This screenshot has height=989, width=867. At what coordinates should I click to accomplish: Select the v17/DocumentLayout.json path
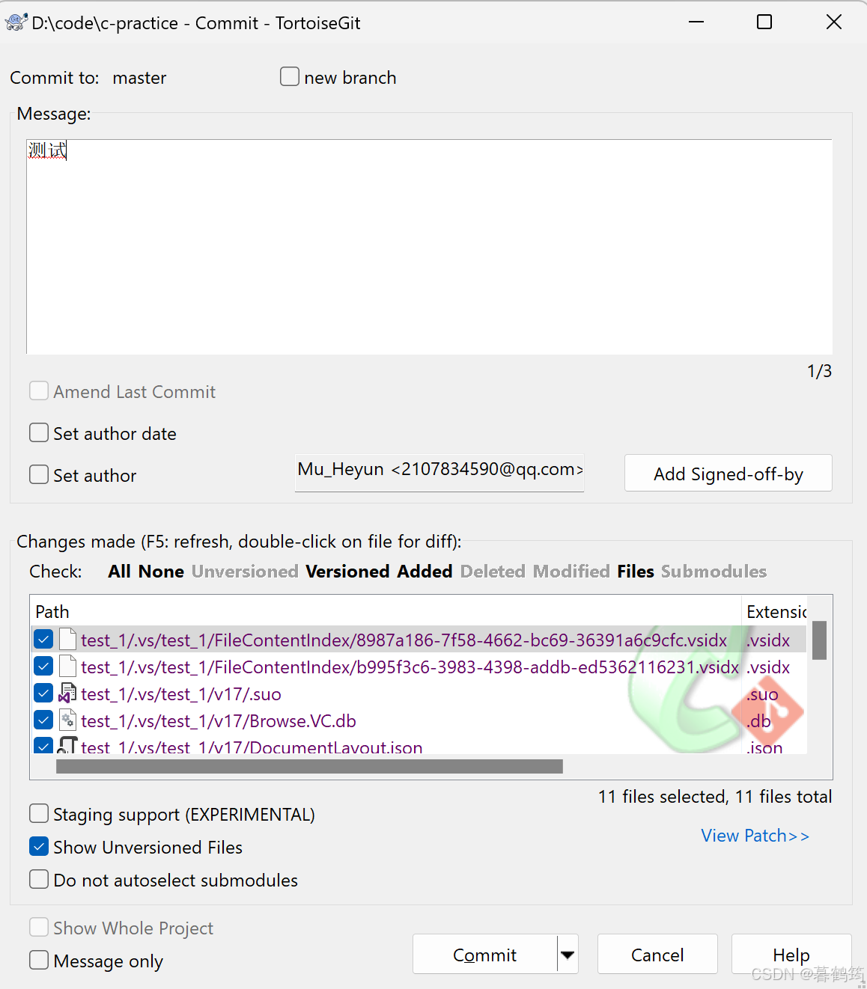[252, 746]
